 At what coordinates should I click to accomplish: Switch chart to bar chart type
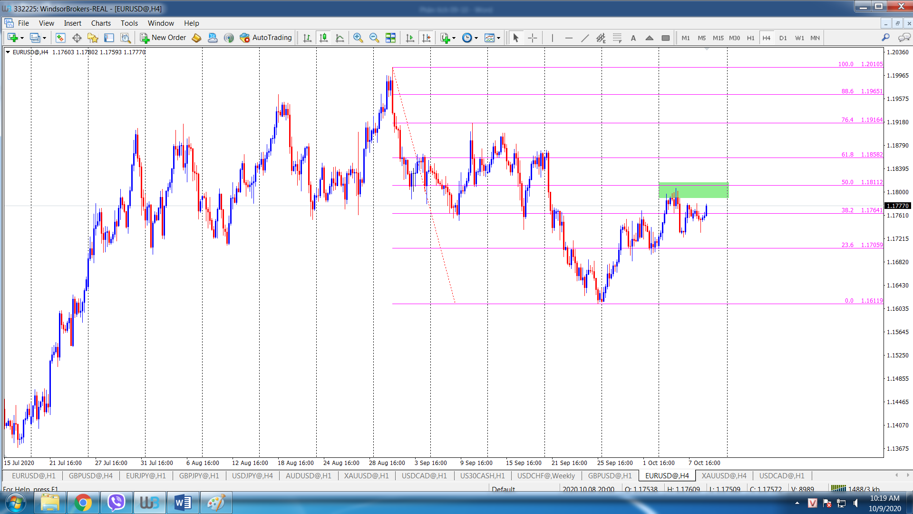point(307,38)
